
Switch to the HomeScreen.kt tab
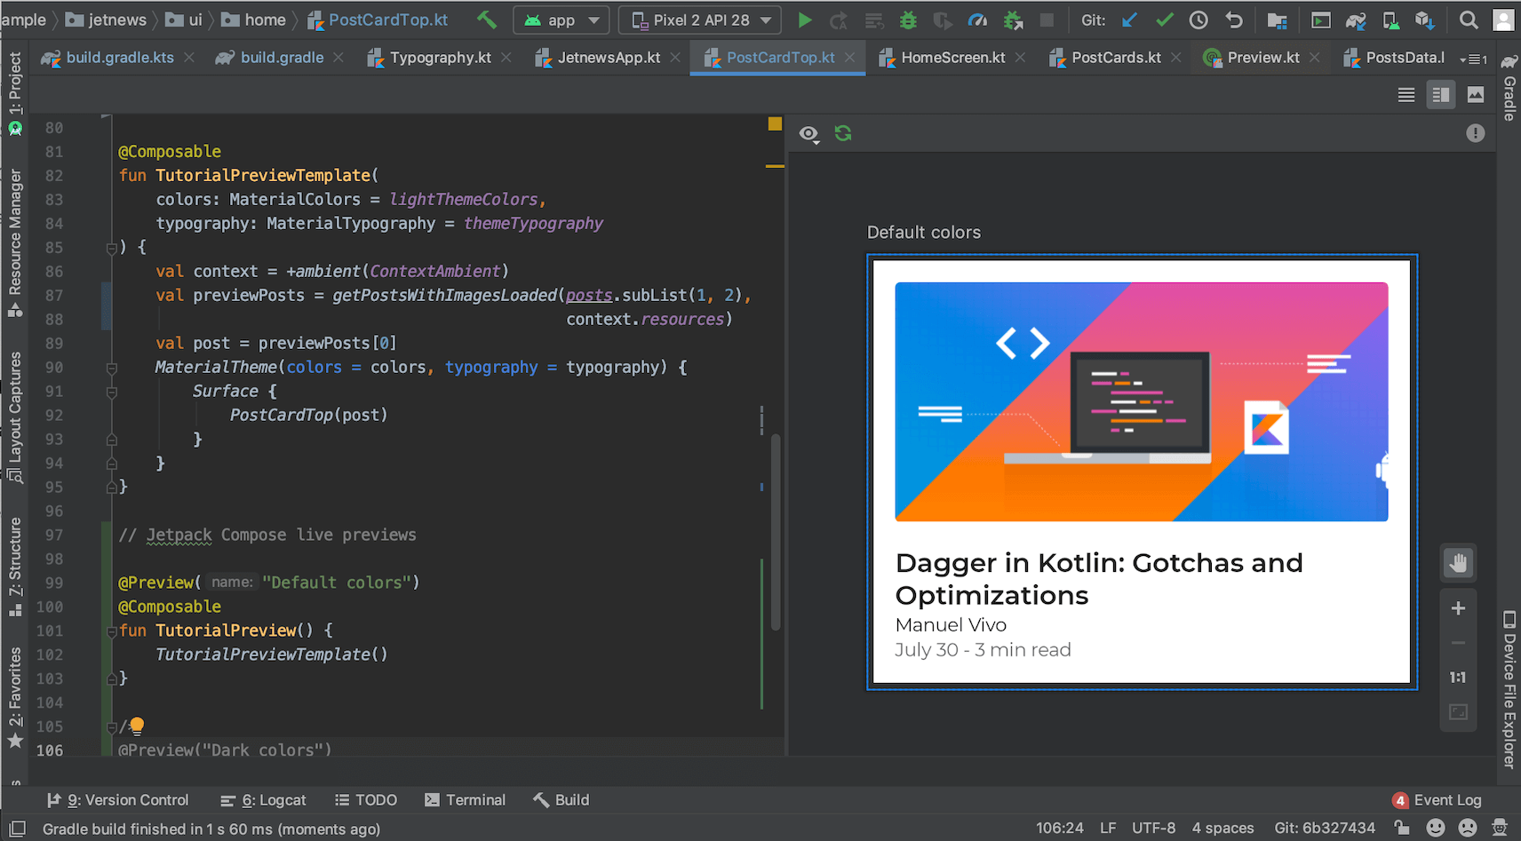click(952, 58)
